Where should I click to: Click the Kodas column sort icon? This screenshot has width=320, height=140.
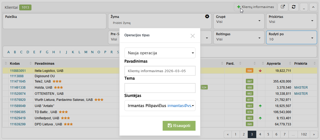coord(6,64)
